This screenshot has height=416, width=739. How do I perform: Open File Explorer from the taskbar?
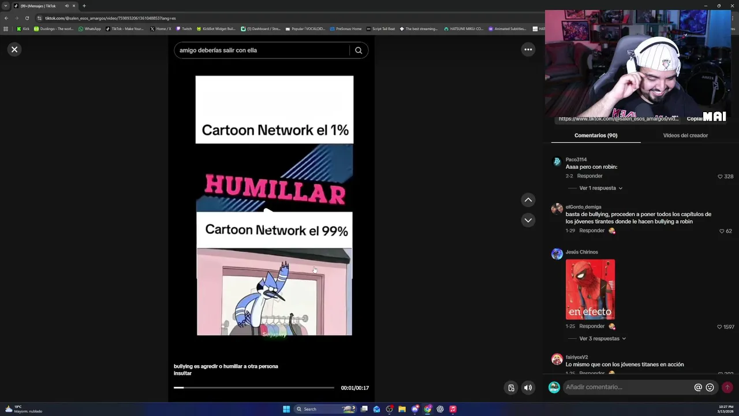[x=402, y=409]
